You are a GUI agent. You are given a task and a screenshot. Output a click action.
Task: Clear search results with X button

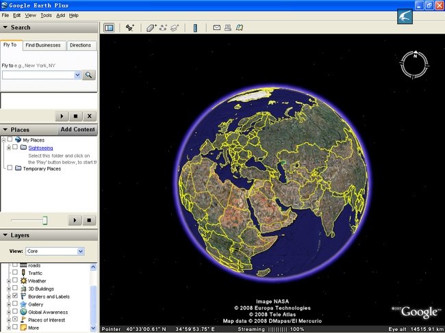click(x=90, y=116)
